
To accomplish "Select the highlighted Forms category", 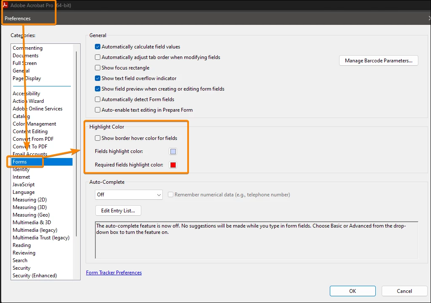I will (42, 162).
